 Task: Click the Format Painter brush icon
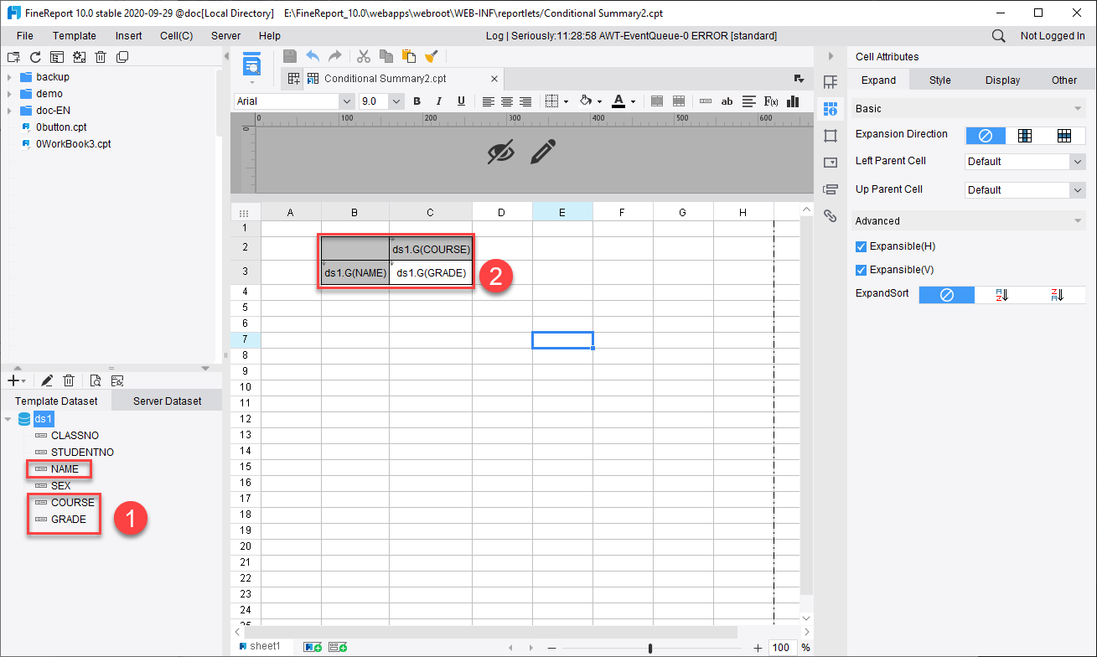click(431, 56)
